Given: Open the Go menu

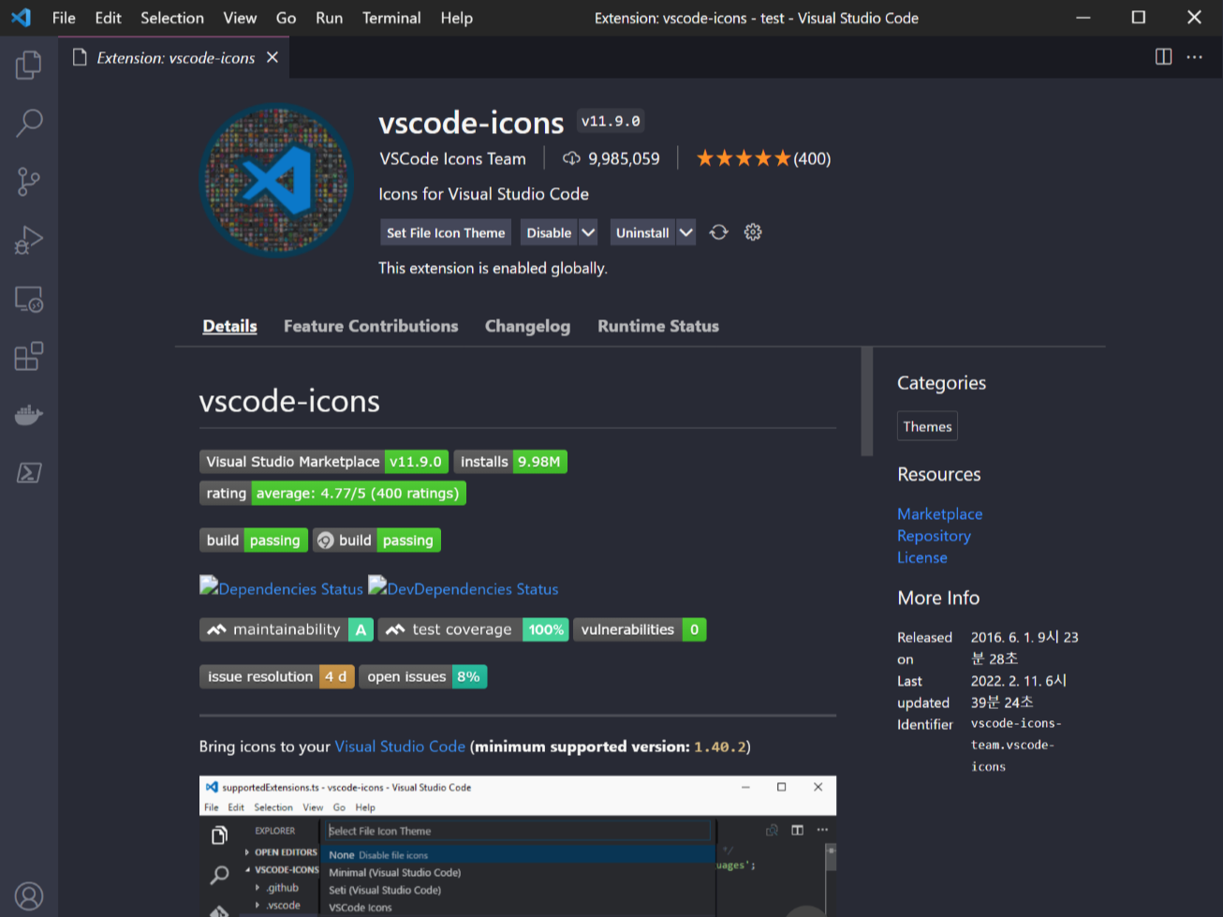Looking at the screenshot, I should click(x=286, y=18).
